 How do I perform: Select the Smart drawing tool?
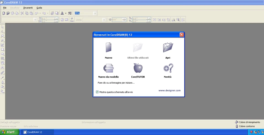[2, 45]
